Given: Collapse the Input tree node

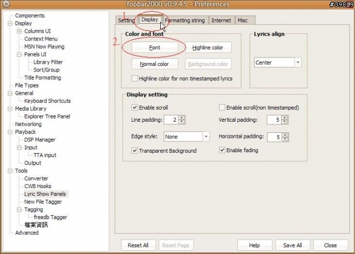Looking at the screenshot, I should 19,147.
